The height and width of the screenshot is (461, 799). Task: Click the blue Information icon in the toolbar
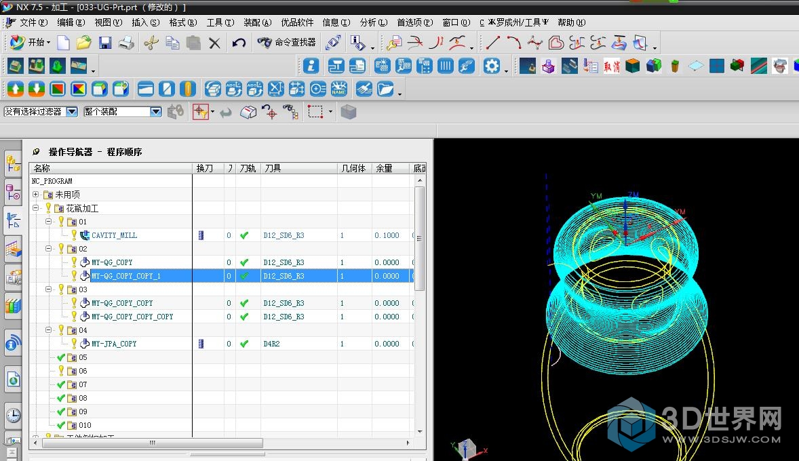click(311, 66)
